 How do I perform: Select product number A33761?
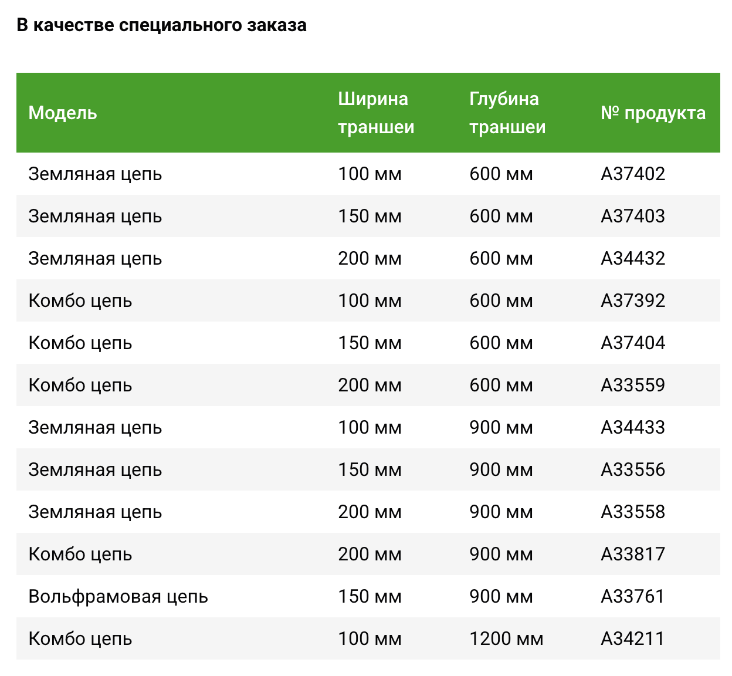click(x=632, y=596)
